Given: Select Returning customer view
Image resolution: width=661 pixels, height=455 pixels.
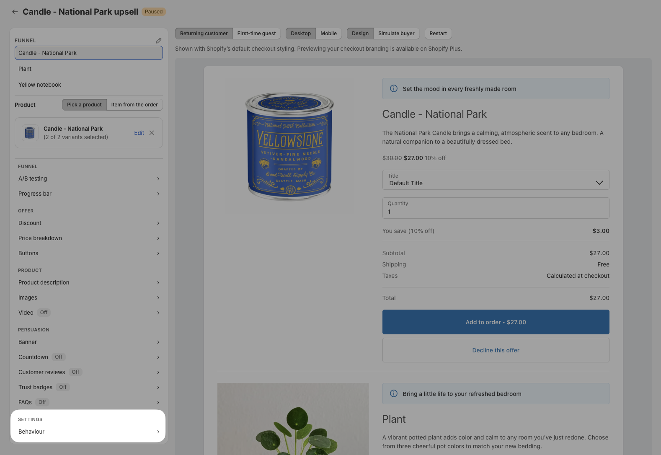Looking at the screenshot, I should click(x=204, y=34).
